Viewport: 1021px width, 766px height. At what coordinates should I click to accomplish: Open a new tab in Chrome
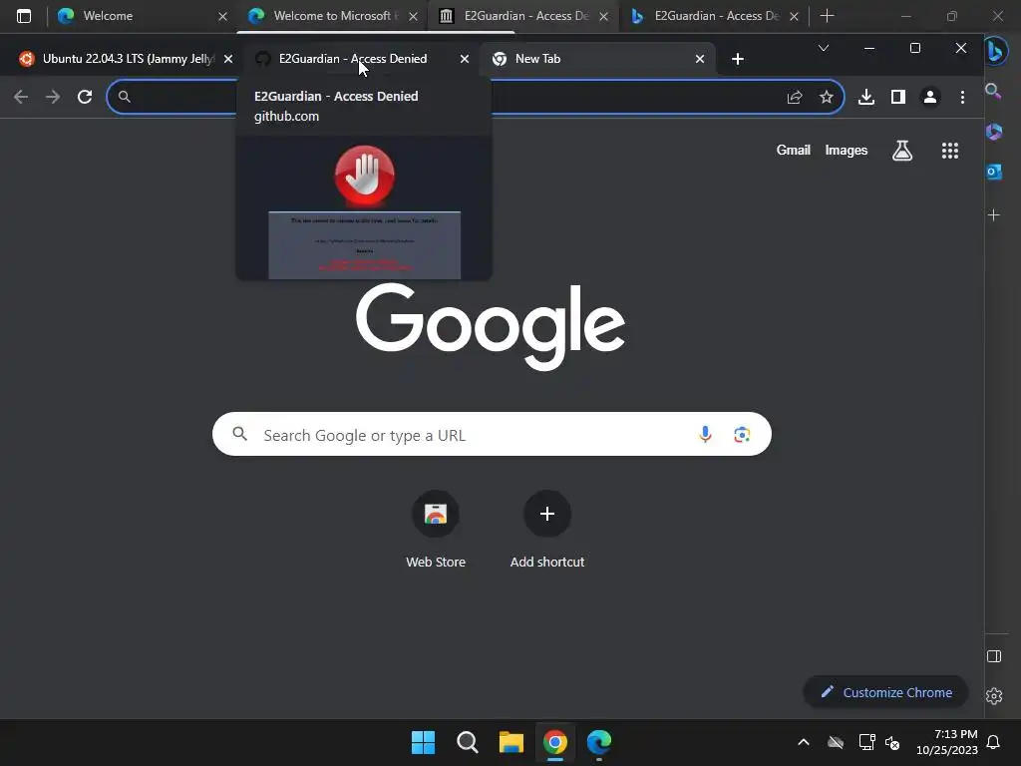[x=737, y=59]
